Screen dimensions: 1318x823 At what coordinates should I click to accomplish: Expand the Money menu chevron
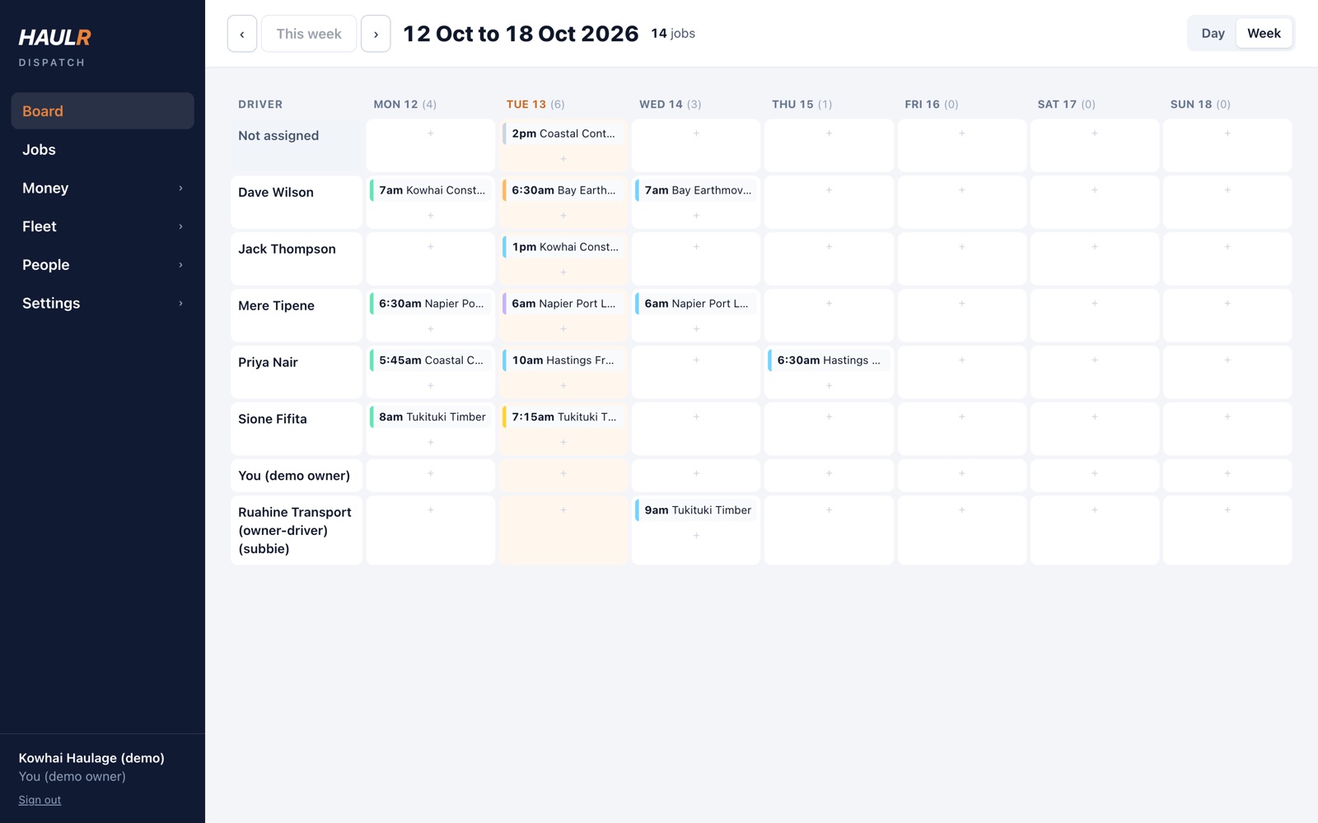pos(180,188)
